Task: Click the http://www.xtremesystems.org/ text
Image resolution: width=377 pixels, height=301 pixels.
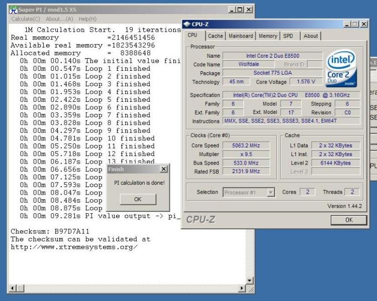Action: click(x=74, y=247)
